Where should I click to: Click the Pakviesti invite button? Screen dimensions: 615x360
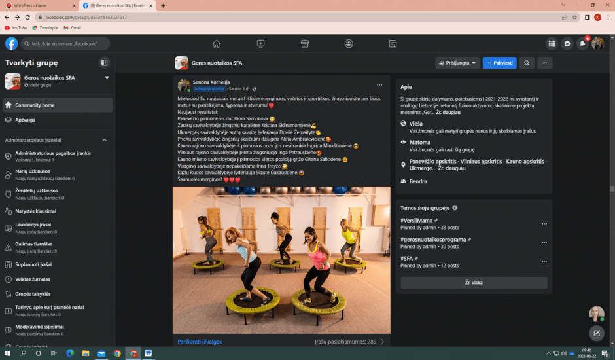(499, 63)
